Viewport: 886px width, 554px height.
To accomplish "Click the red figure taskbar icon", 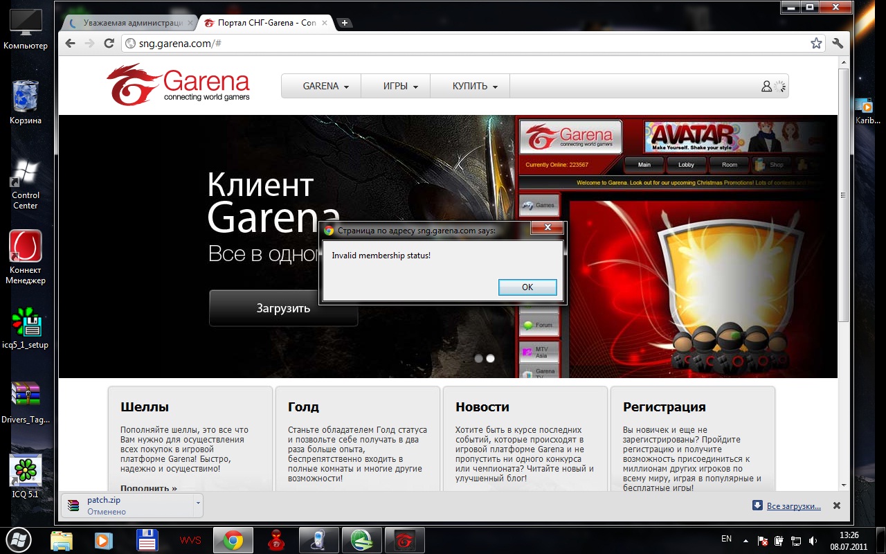I will (x=275, y=540).
